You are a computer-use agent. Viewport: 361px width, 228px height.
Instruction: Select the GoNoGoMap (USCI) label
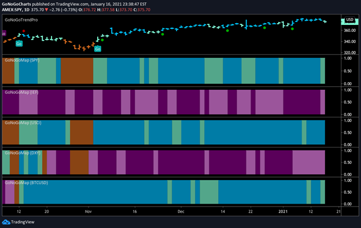(23, 123)
